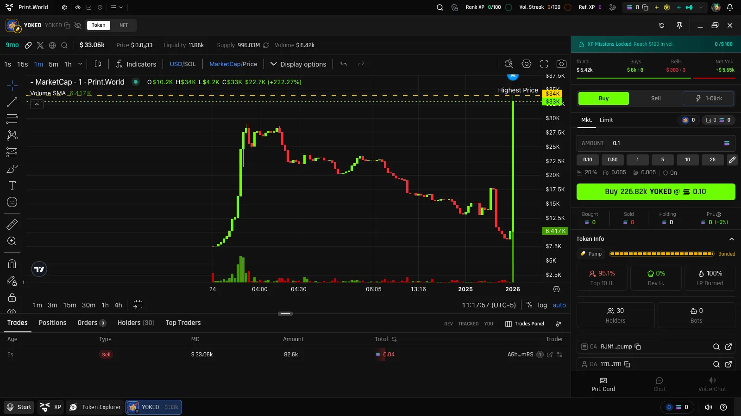
Task: Open chart settings hexagon icon
Action: [527, 64]
